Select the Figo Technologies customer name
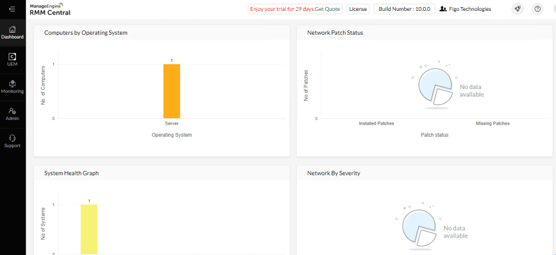Image resolution: width=556 pixels, height=255 pixels. [470, 9]
